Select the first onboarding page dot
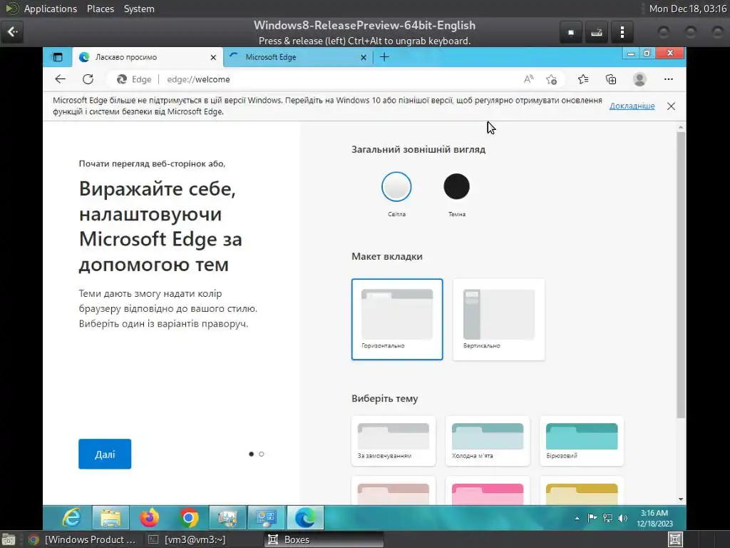The height and width of the screenshot is (548, 730). [x=252, y=454]
